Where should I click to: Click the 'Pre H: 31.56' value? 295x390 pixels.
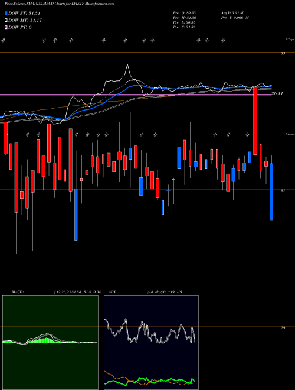pyautogui.click(x=185, y=18)
